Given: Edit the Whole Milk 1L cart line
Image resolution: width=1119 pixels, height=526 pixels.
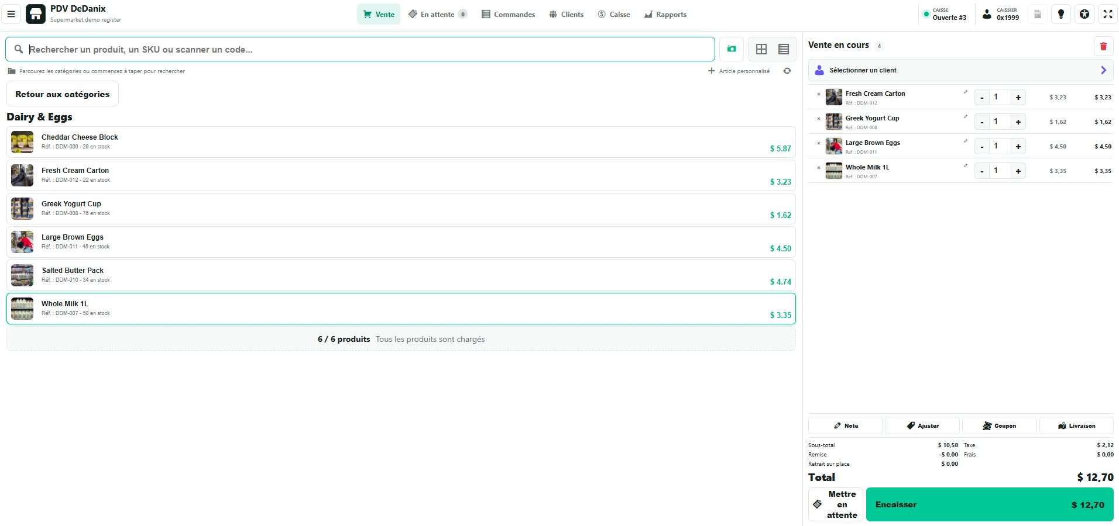Looking at the screenshot, I should point(966,165).
